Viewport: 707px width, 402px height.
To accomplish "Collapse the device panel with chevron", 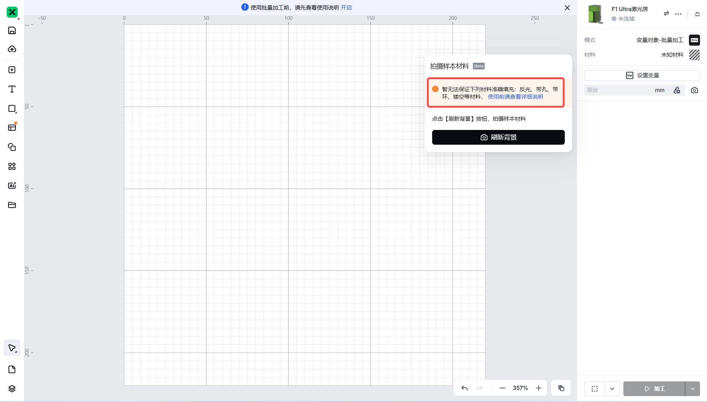I will pos(697,14).
